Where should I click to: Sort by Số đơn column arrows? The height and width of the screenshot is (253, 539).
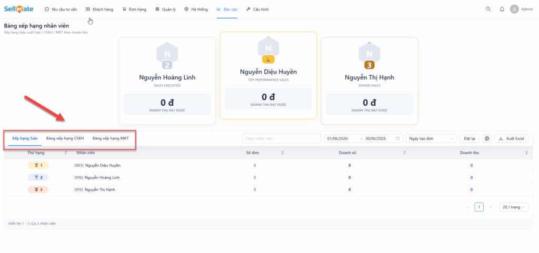[x=283, y=153]
